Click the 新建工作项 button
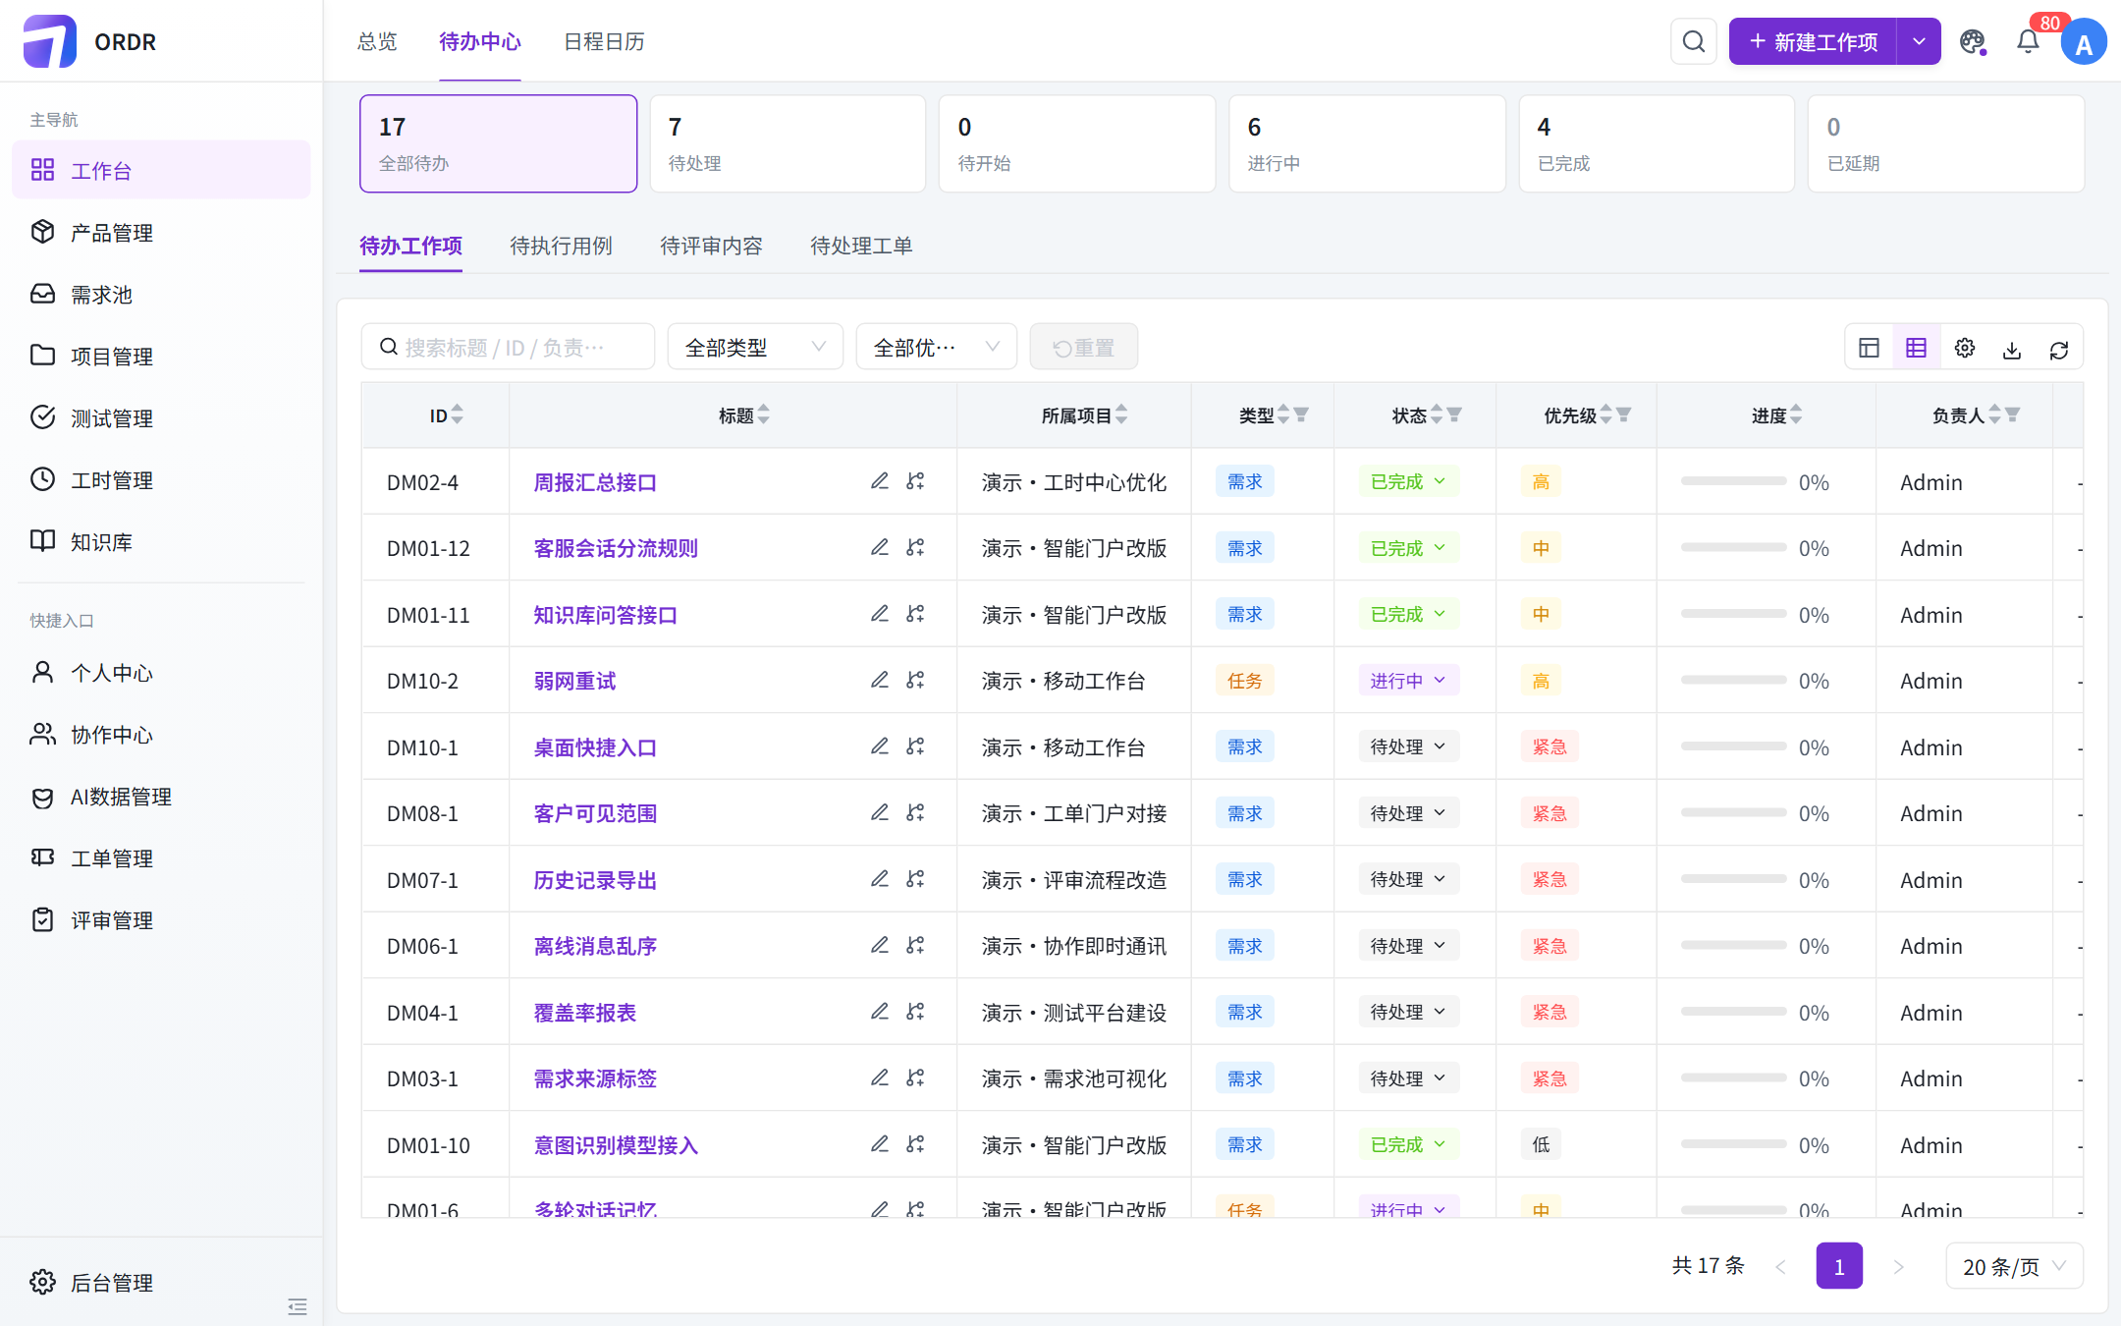The width and height of the screenshot is (2121, 1326). tap(1813, 41)
